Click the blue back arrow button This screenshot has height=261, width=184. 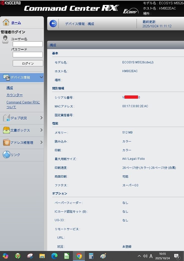53,24
